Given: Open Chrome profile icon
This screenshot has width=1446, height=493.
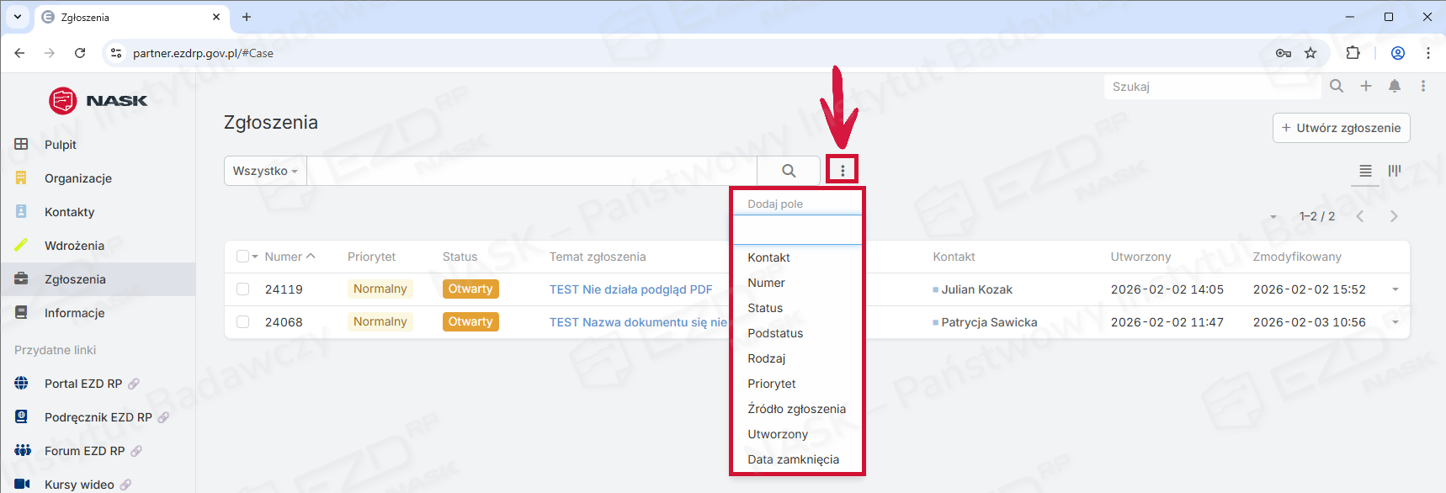Looking at the screenshot, I should [x=1398, y=53].
